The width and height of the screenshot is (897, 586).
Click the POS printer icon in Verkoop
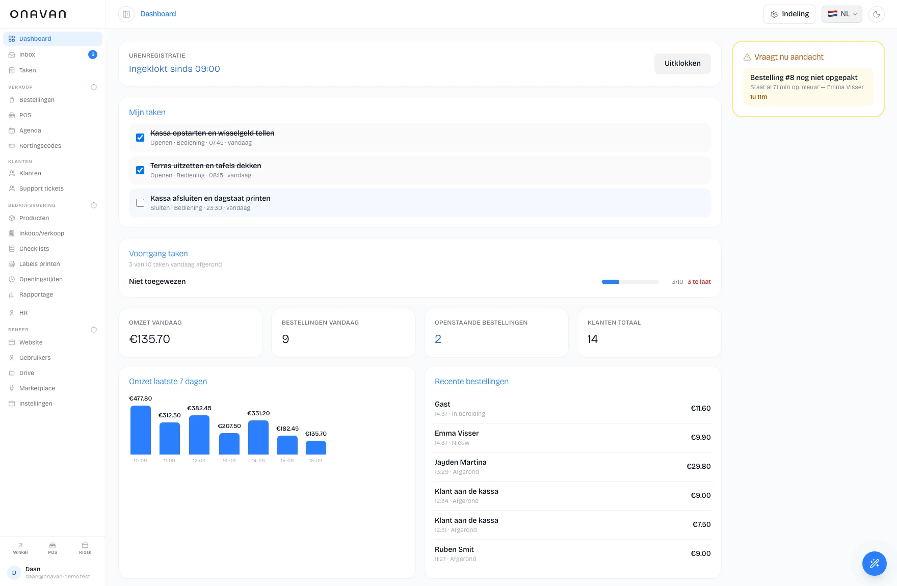click(x=12, y=115)
